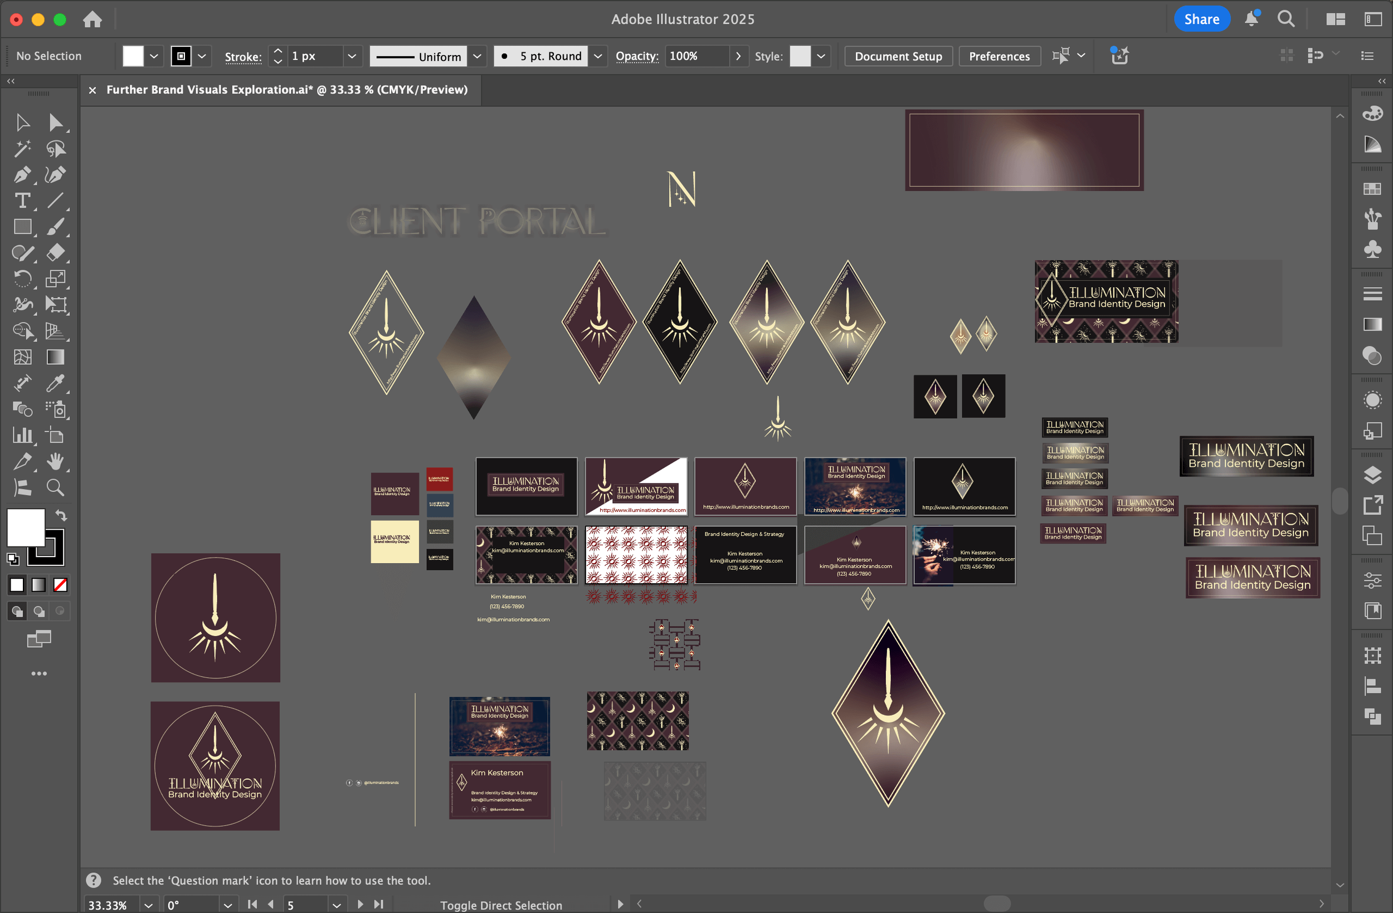Viewport: 1393px width, 913px height.
Task: Select the Type tool
Action: point(22,201)
